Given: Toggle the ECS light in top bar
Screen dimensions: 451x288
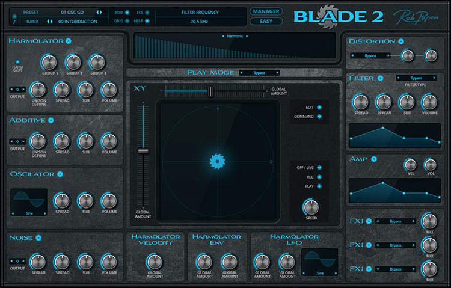Looking at the screenshot, I should pyautogui.click(x=147, y=13).
